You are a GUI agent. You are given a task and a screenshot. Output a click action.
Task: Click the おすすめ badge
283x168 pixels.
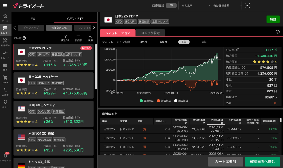86,48
